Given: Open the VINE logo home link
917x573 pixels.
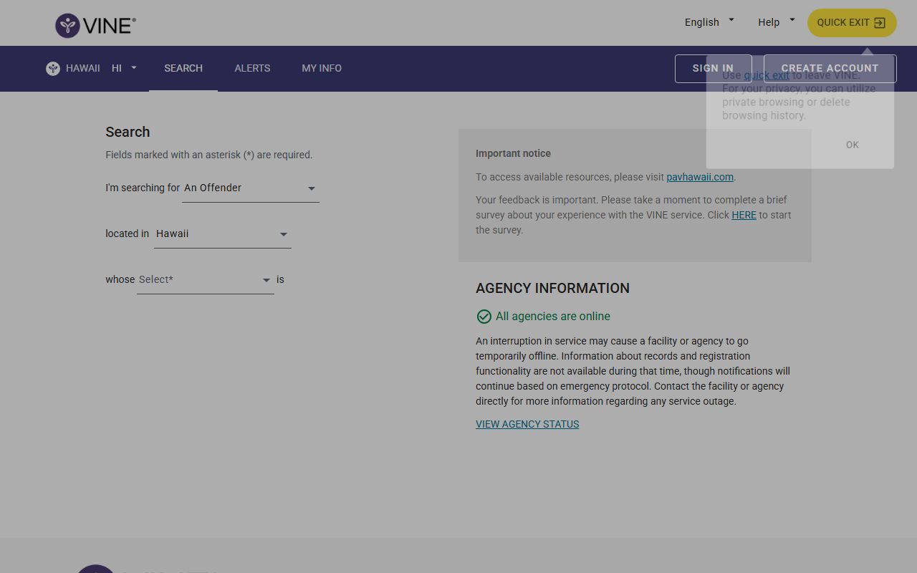Looking at the screenshot, I should point(95,26).
